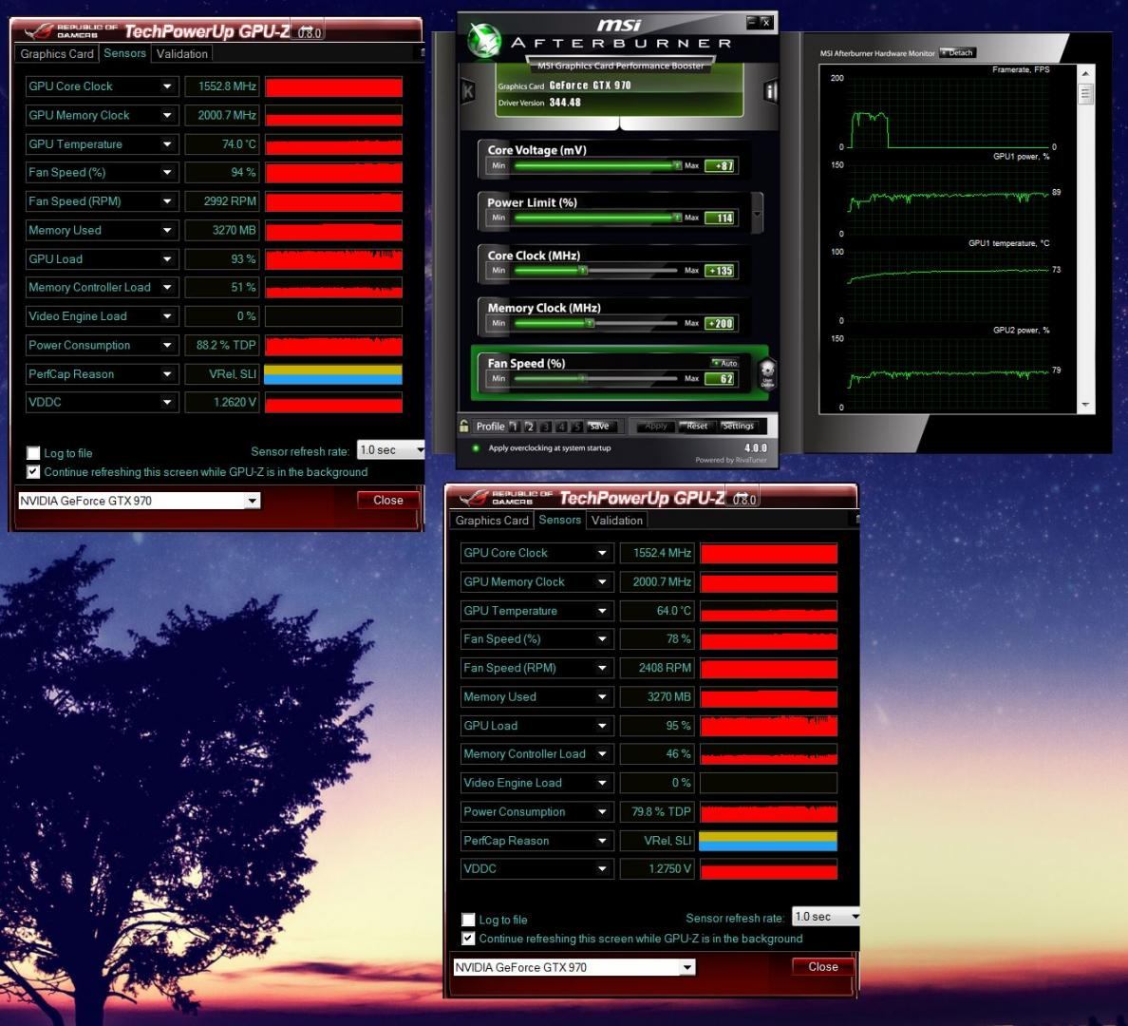The height and width of the screenshot is (1026, 1128).
Task: Click the 2408 RPM fan reading
Action: [656, 668]
